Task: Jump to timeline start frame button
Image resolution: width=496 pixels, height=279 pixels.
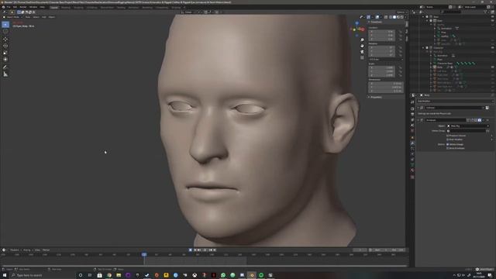Action: (195, 250)
